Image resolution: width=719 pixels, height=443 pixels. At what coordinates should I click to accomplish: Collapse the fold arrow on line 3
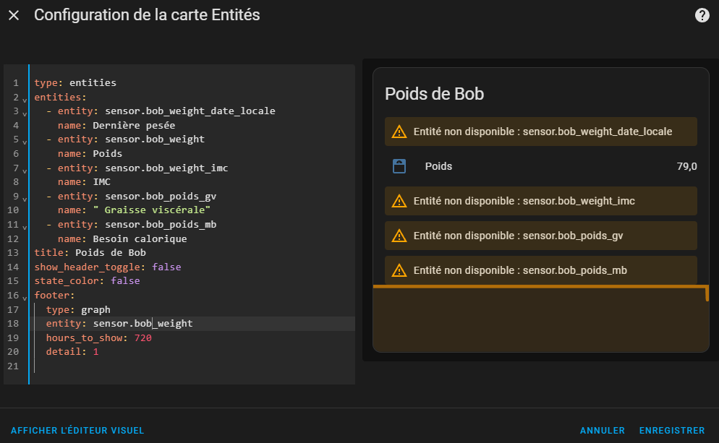click(x=25, y=113)
